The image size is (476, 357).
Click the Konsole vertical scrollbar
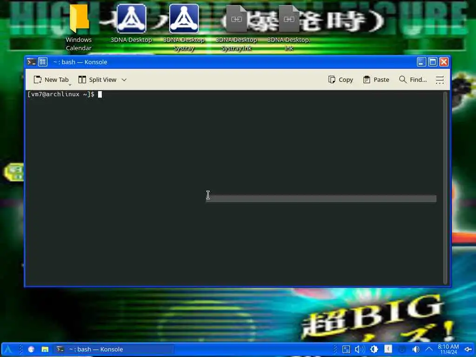coord(445,188)
